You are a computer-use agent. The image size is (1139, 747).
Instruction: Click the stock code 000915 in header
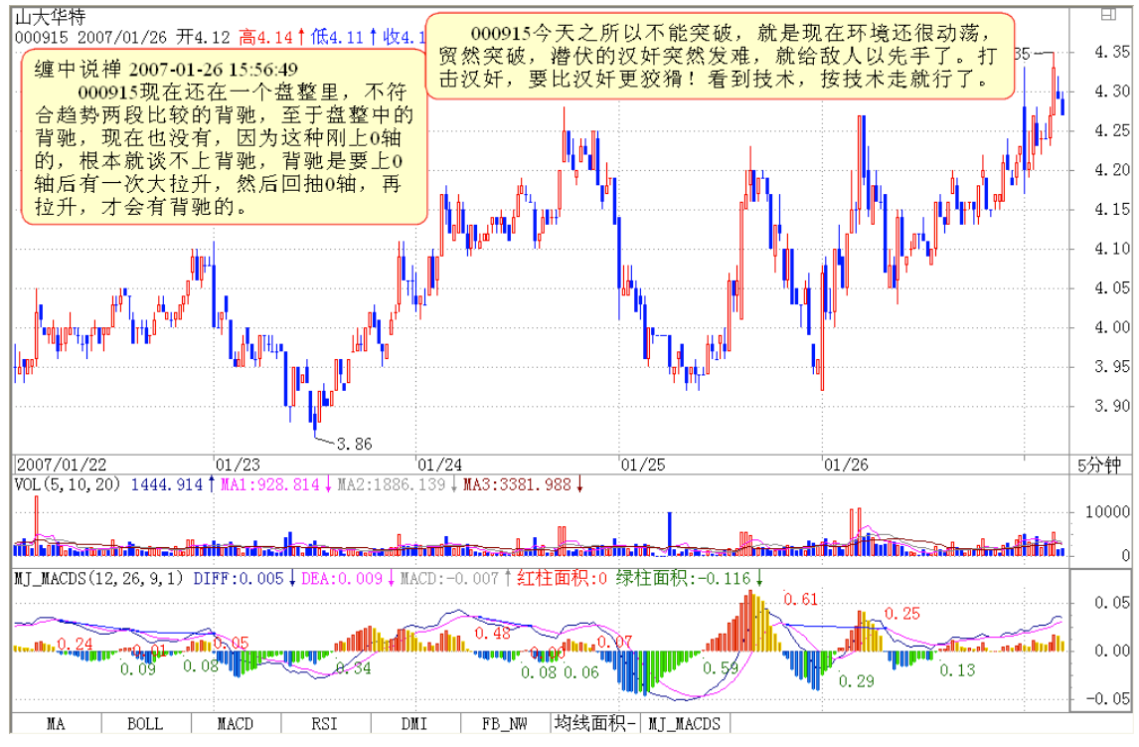click(41, 37)
